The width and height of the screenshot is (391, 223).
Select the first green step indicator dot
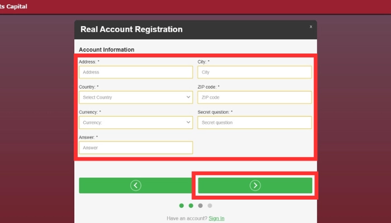tap(182, 206)
